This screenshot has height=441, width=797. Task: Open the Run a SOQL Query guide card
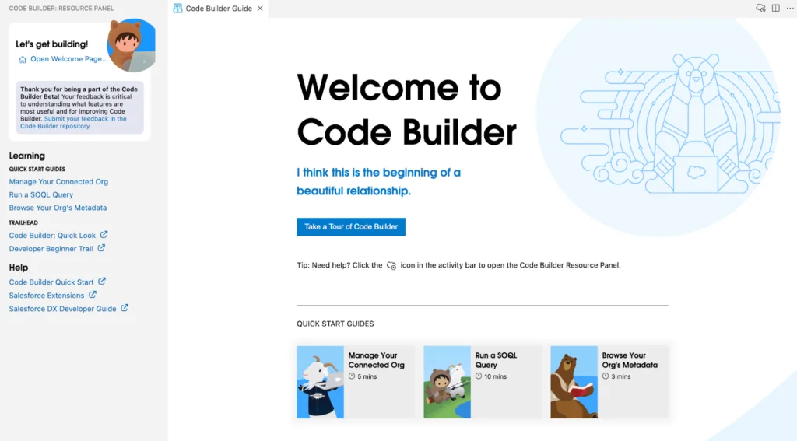(483, 382)
